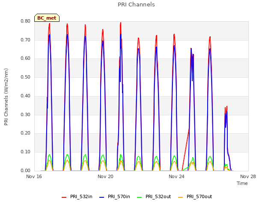Click the Nov 24 x-axis tick label
This screenshot has width=274, height=205.
click(176, 176)
